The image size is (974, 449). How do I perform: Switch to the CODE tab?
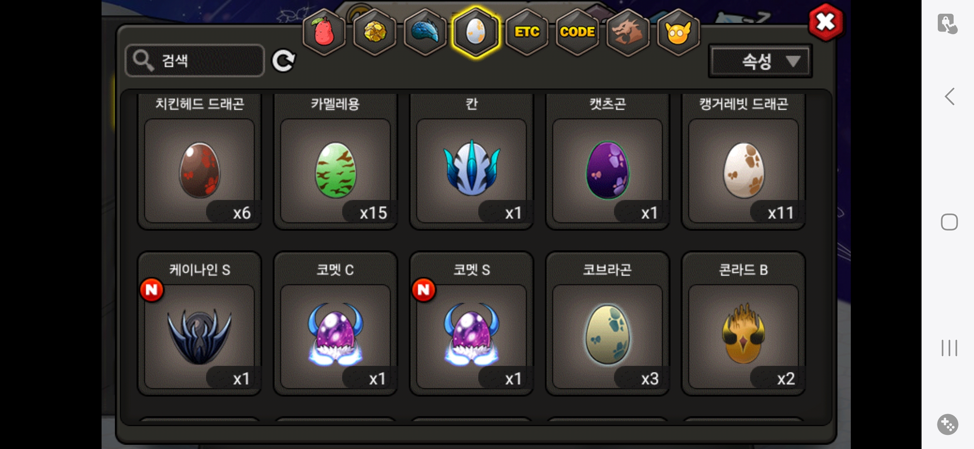577,32
